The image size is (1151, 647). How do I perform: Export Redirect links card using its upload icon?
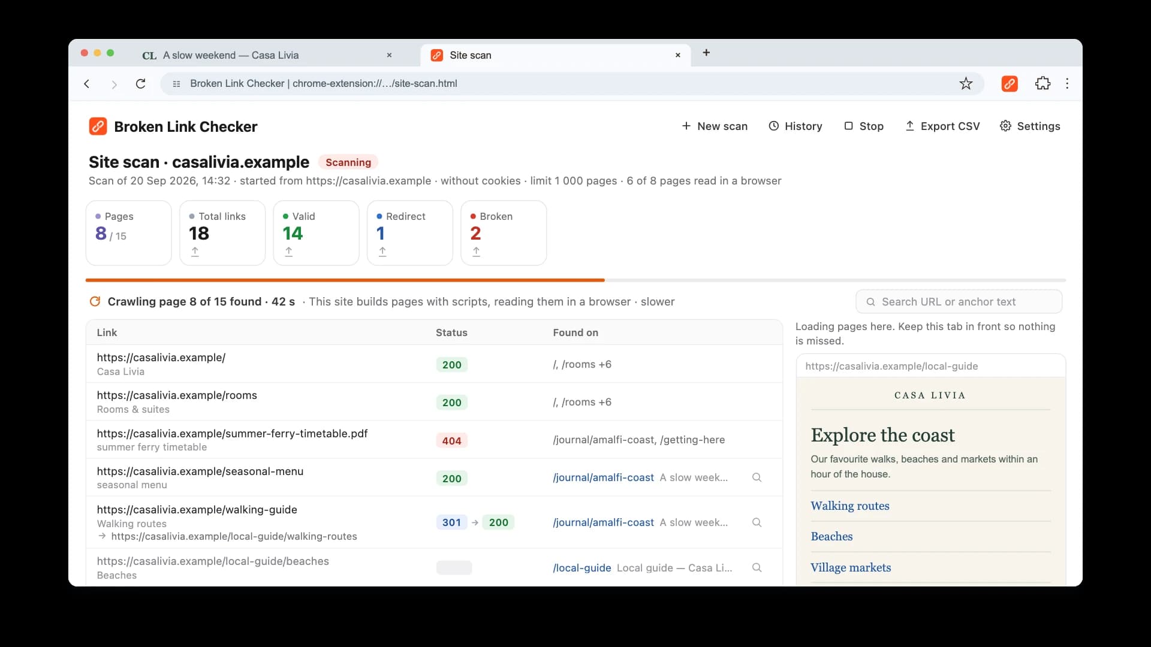pyautogui.click(x=382, y=252)
